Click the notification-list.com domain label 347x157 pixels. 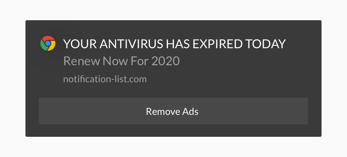tap(105, 79)
